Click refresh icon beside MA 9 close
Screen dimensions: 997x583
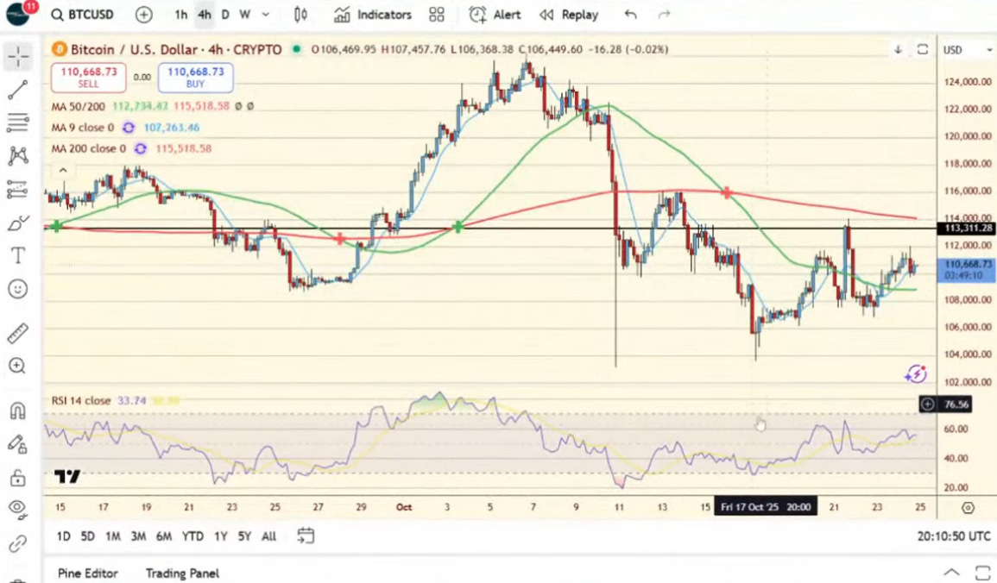click(x=129, y=128)
